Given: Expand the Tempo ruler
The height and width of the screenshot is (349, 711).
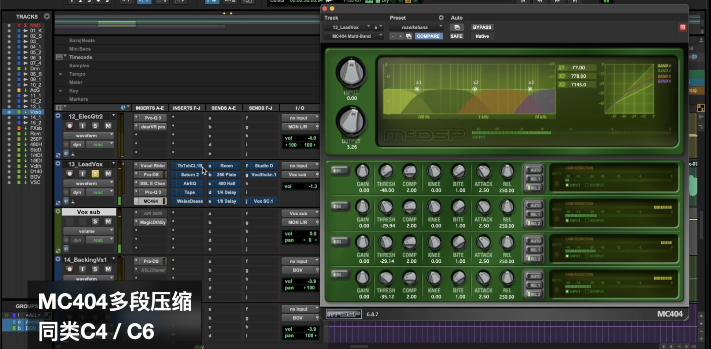Looking at the screenshot, I should (x=61, y=74).
